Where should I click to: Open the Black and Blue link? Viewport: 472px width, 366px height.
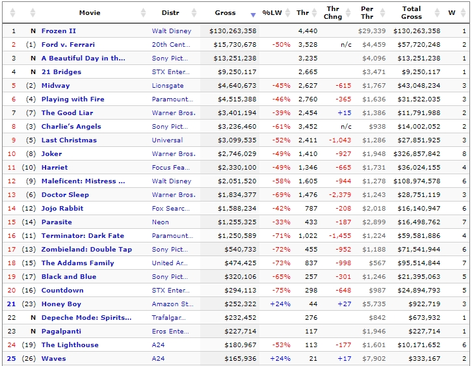click(x=69, y=276)
